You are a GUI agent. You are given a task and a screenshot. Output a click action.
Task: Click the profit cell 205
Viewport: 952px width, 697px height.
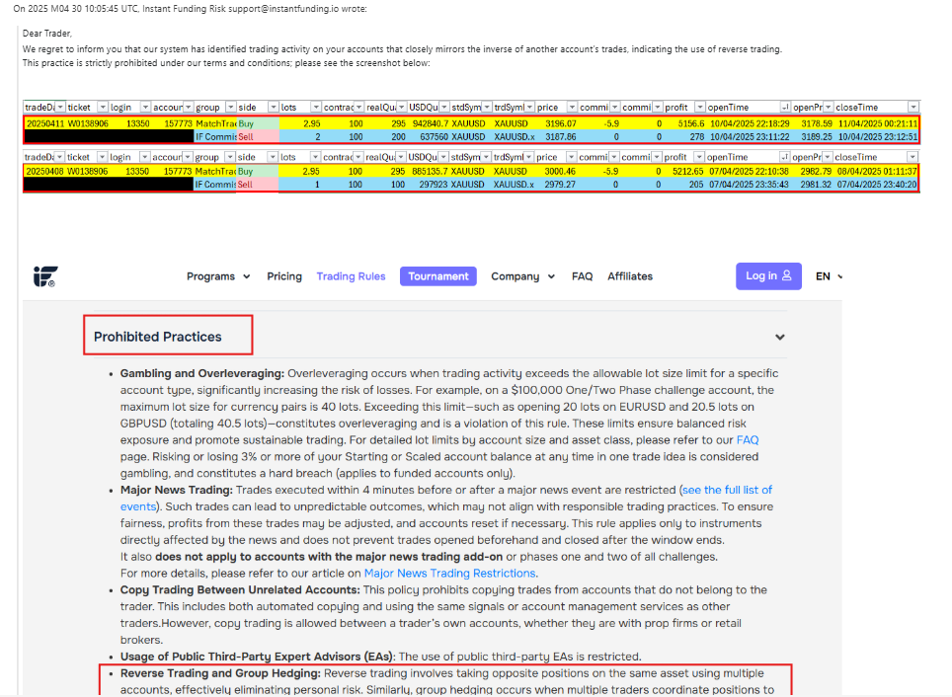tap(684, 185)
